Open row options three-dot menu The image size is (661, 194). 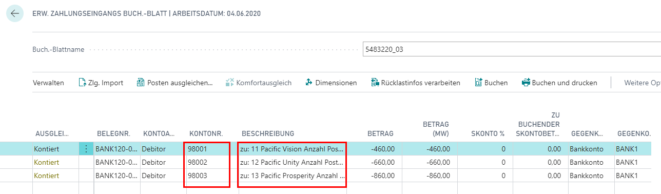click(86, 149)
